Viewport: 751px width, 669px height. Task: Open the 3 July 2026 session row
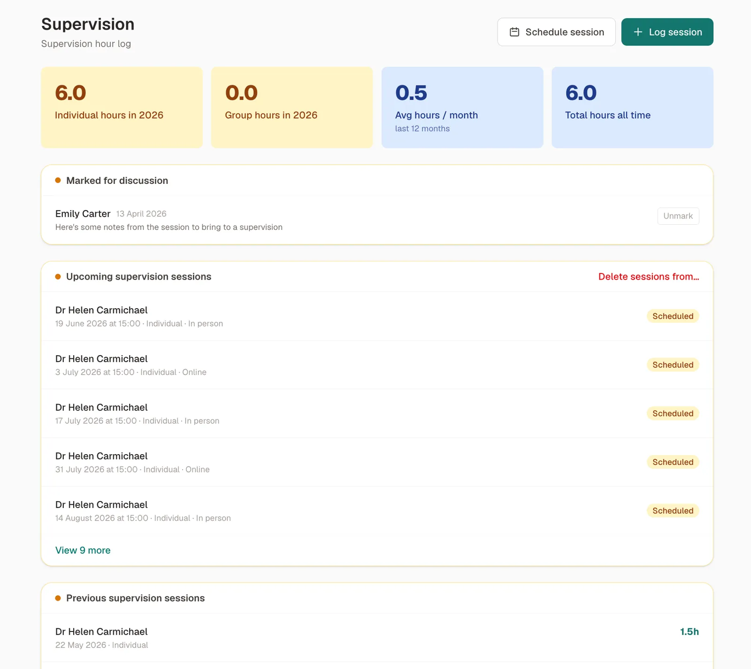377,365
